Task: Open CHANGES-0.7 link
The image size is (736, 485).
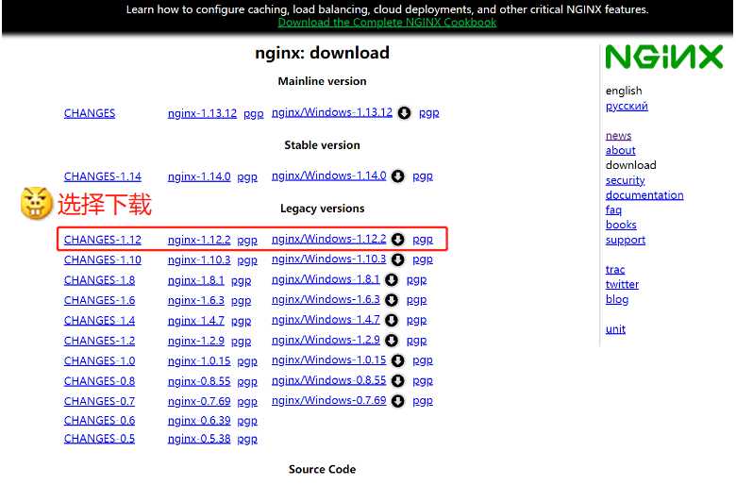Action: pyautogui.click(x=99, y=401)
